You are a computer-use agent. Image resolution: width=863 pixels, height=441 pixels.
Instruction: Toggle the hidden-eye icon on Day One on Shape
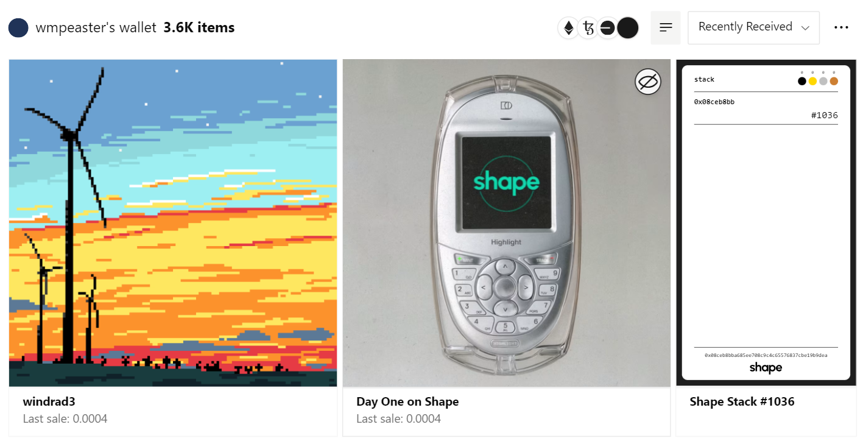(648, 82)
